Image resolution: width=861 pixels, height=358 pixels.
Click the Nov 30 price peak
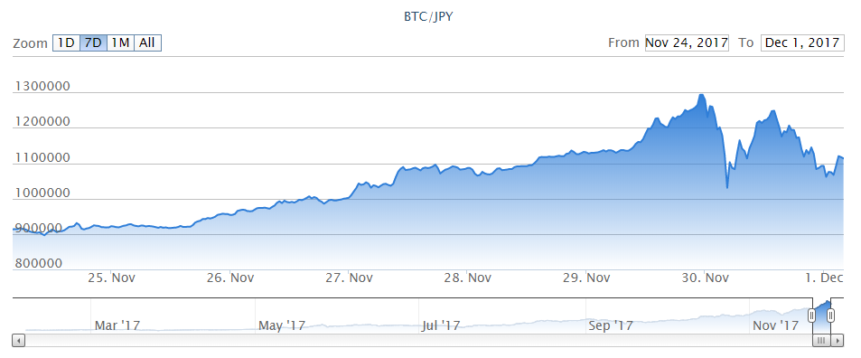(x=701, y=95)
